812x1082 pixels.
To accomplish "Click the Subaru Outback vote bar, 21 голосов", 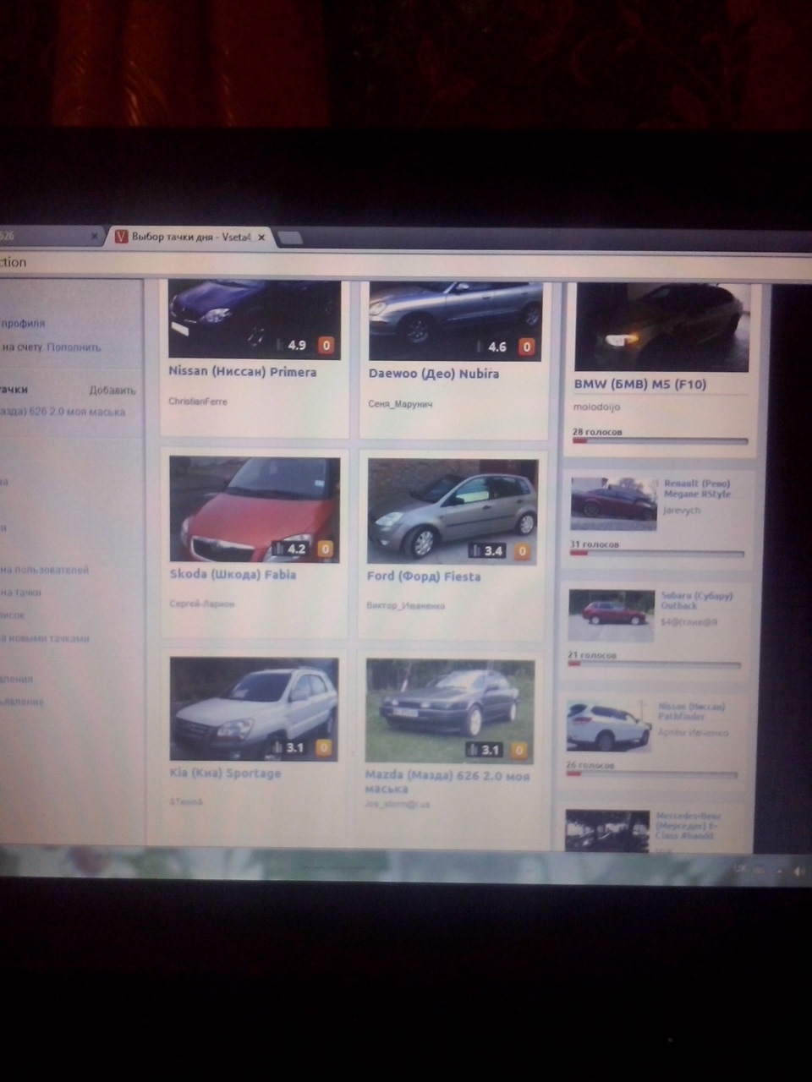I will click(x=655, y=664).
